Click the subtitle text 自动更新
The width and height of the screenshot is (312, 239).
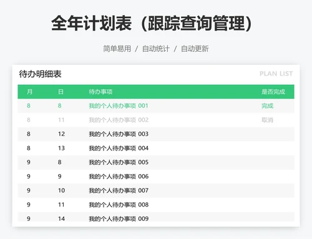(x=195, y=49)
